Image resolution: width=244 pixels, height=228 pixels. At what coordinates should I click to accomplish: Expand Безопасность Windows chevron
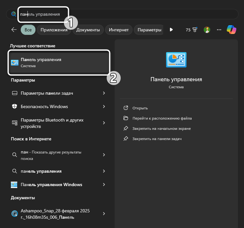104,106
